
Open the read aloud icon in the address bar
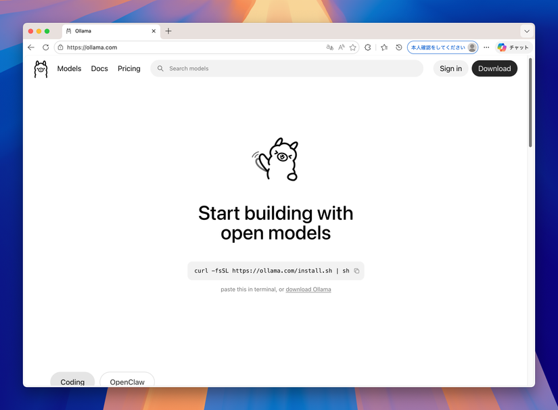(x=342, y=47)
